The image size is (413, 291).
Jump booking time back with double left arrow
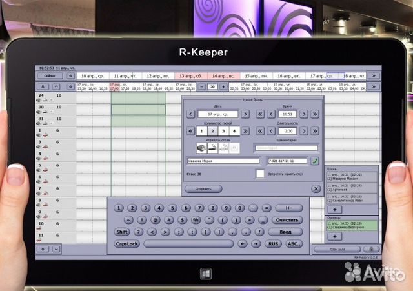point(260,114)
